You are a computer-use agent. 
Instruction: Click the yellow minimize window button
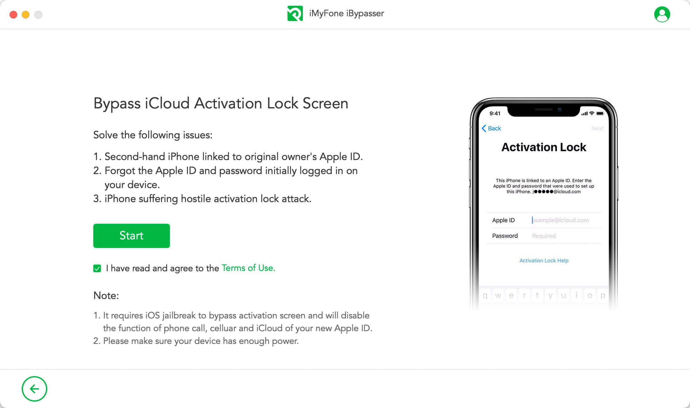coord(25,14)
